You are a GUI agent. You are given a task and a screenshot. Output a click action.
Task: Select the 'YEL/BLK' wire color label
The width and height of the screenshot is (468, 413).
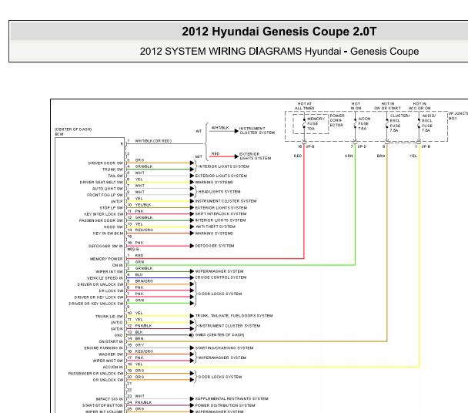143,205
